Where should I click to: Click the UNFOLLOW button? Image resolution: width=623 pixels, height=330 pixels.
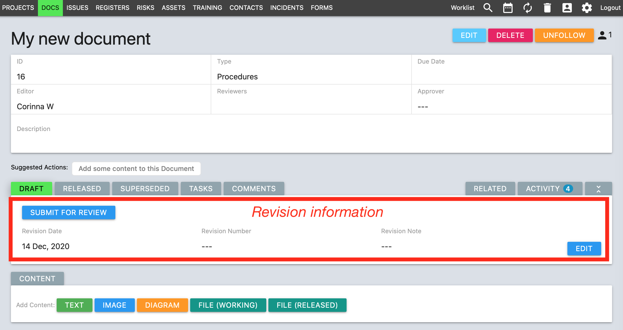[564, 35]
